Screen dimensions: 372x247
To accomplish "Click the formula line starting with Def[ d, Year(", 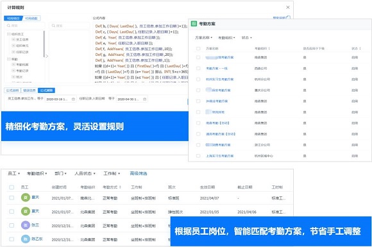I will click(x=128, y=37).
